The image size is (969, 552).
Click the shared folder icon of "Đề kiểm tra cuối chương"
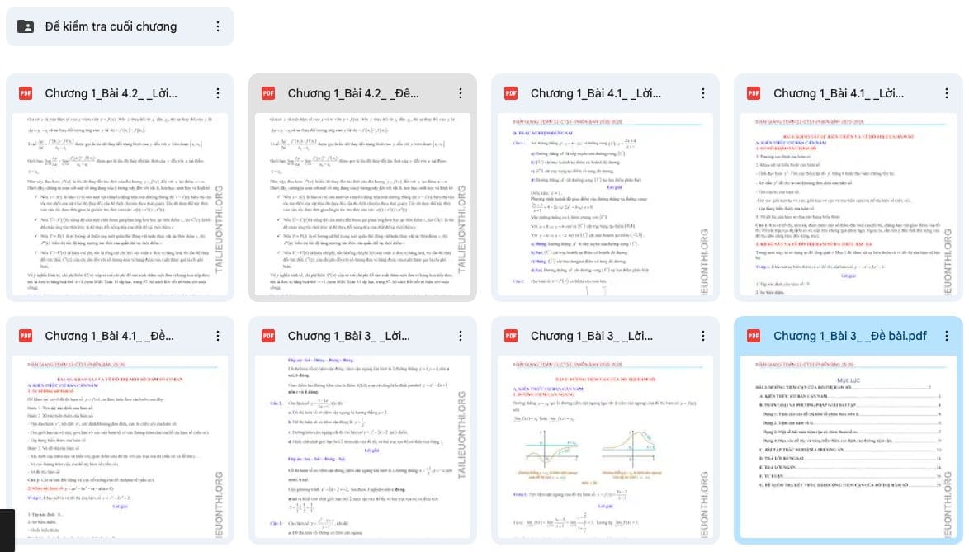[26, 26]
